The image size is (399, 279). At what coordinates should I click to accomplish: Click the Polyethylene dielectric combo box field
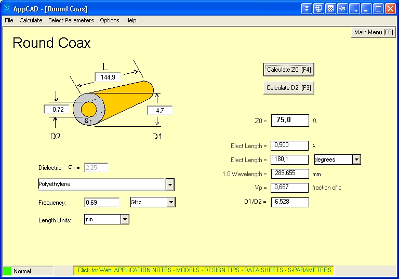click(101, 184)
